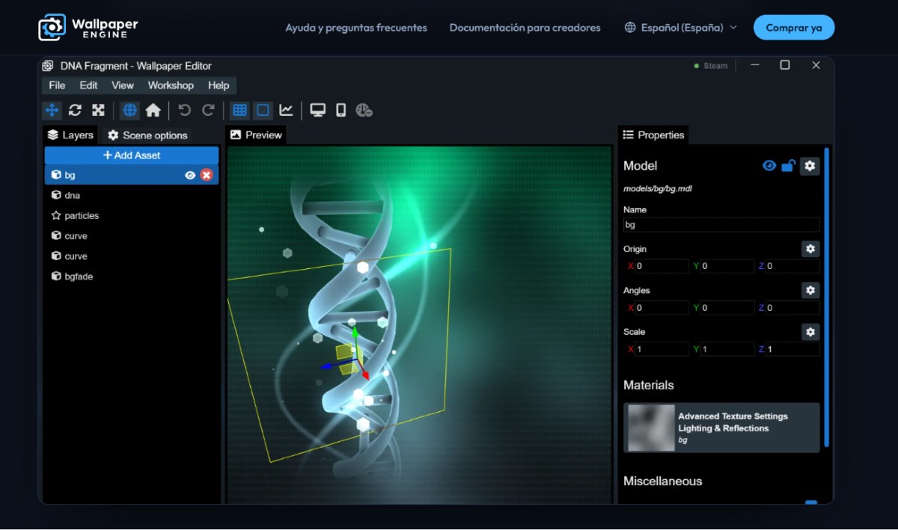Switch to mobile phone preview icon
The height and width of the screenshot is (530, 898).
[341, 111]
